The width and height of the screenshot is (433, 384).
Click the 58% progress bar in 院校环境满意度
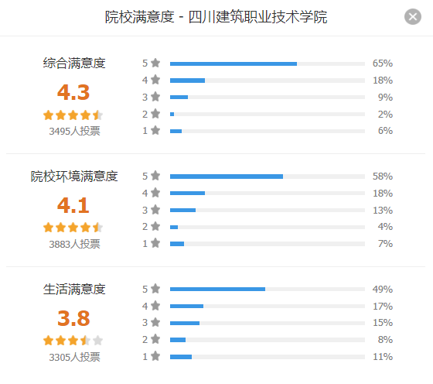pos(268,177)
